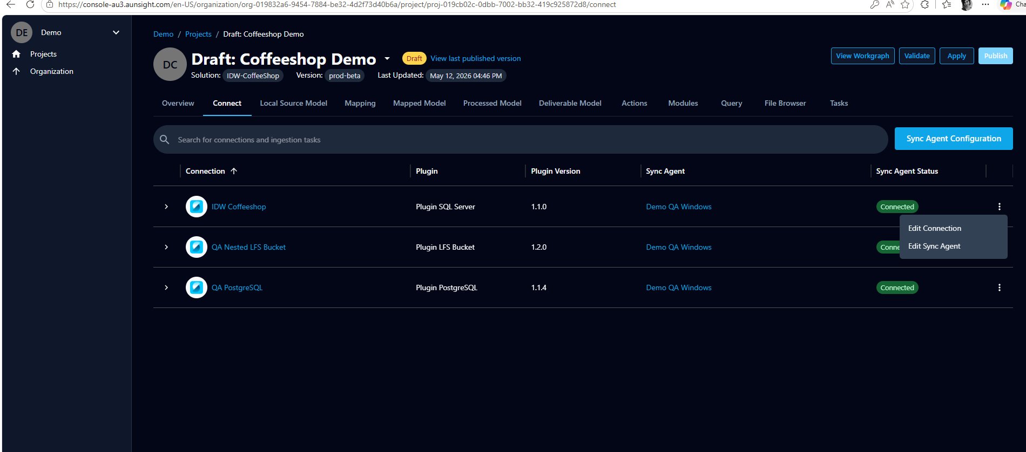Expand the QA Nested LFS Bucket row

[x=166, y=247]
